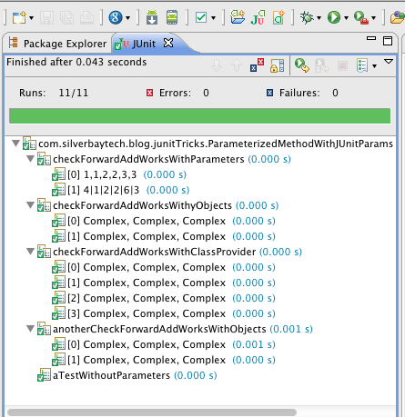The height and width of the screenshot is (417, 405).
Task: Open the Android Virtual Device Manager icon
Action: tap(172, 17)
